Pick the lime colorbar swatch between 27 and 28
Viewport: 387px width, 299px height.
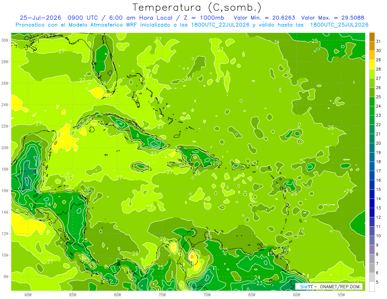click(372, 74)
